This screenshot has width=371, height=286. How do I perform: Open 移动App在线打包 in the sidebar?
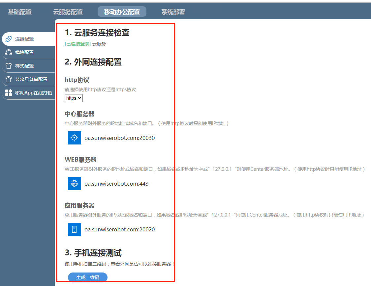click(28, 93)
